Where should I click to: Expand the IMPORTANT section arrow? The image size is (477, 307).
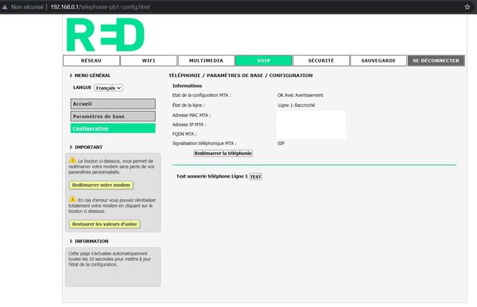pos(71,147)
